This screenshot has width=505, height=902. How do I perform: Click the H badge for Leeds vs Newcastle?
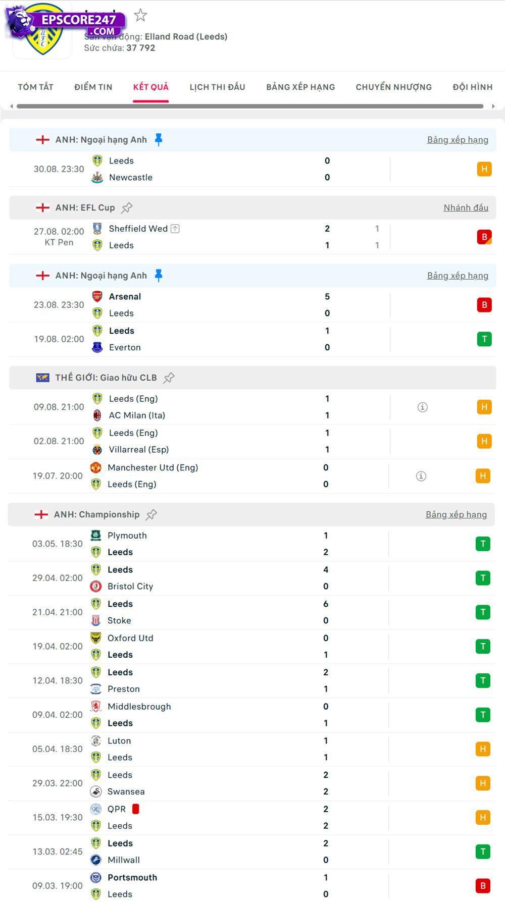point(485,169)
